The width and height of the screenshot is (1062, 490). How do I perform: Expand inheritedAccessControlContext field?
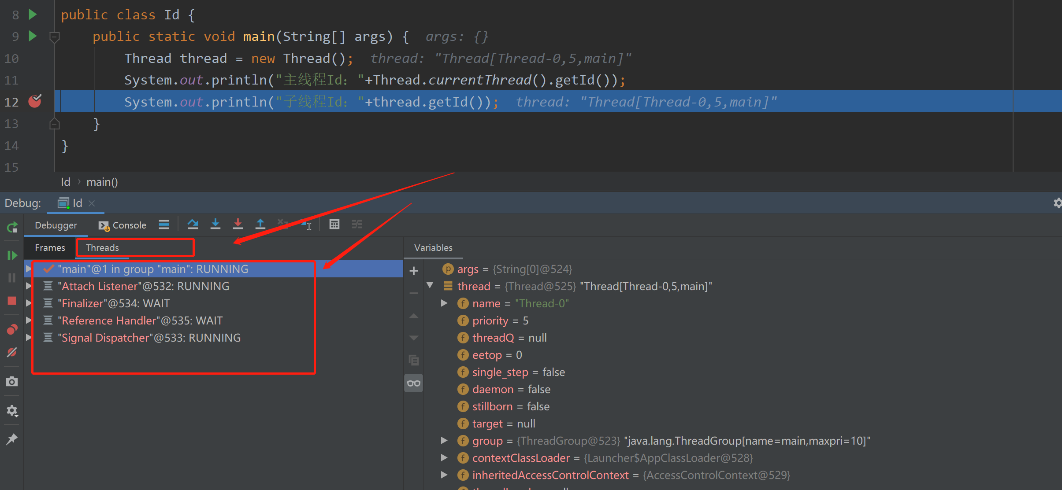pos(444,475)
